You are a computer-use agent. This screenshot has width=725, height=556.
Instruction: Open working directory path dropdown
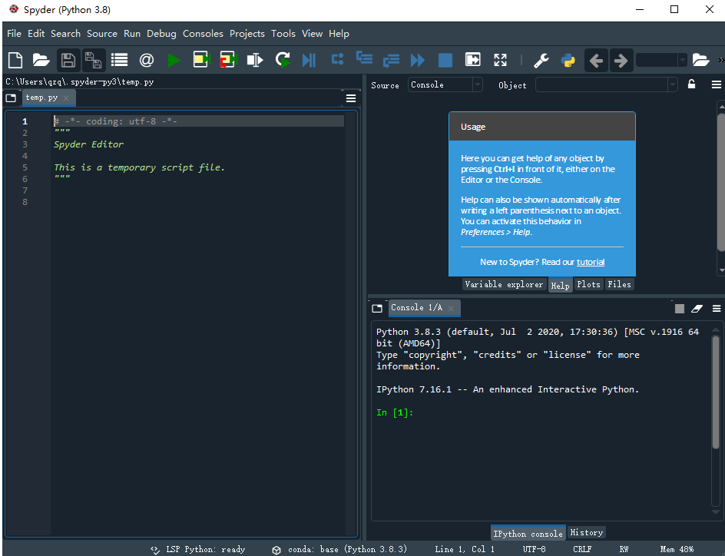pos(682,60)
